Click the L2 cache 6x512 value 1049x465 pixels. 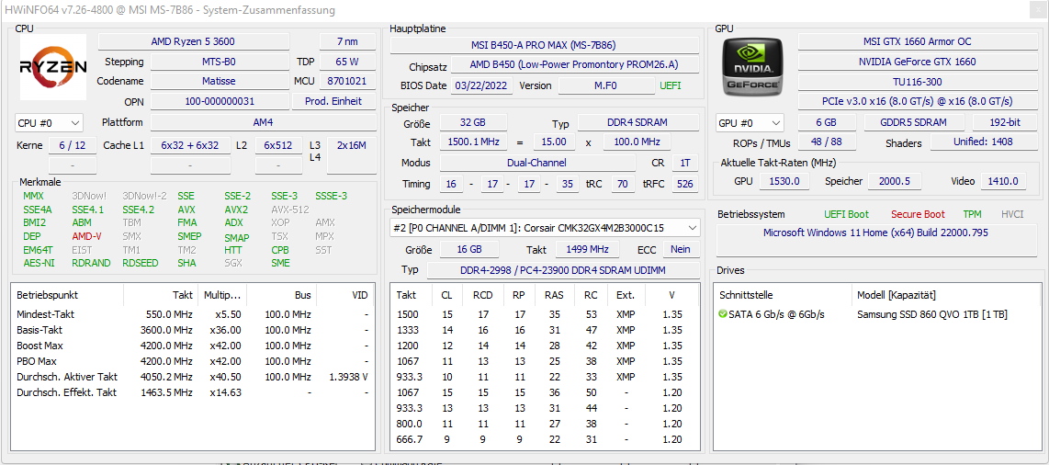(278, 145)
